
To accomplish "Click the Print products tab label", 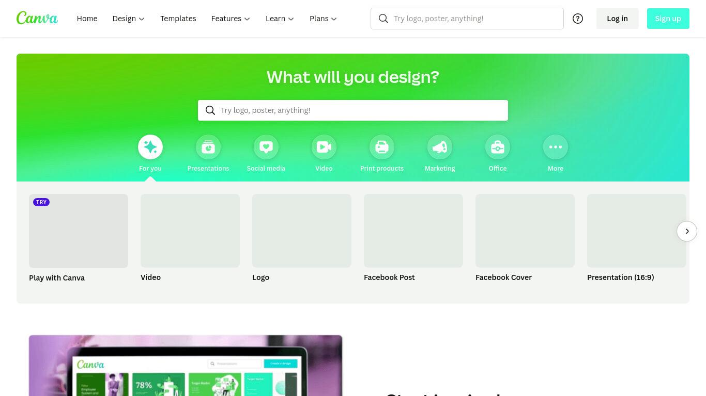I will pos(382,169).
